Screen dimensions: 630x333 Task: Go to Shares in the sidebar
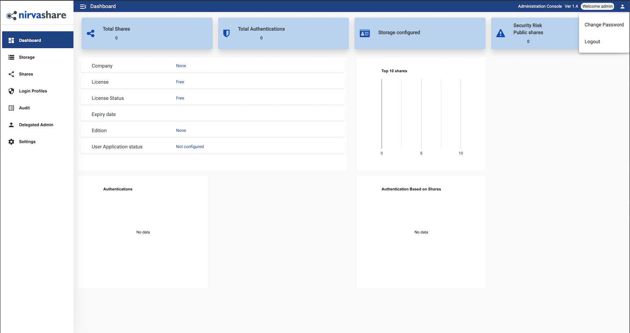click(x=26, y=74)
